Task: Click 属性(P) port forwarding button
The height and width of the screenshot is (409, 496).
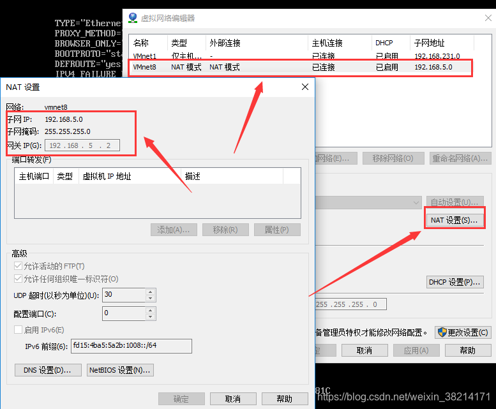Action: [x=277, y=230]
